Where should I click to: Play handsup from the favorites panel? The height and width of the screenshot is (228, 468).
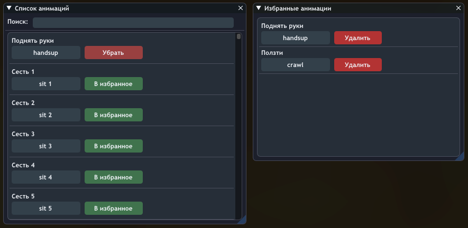[296, 38]
